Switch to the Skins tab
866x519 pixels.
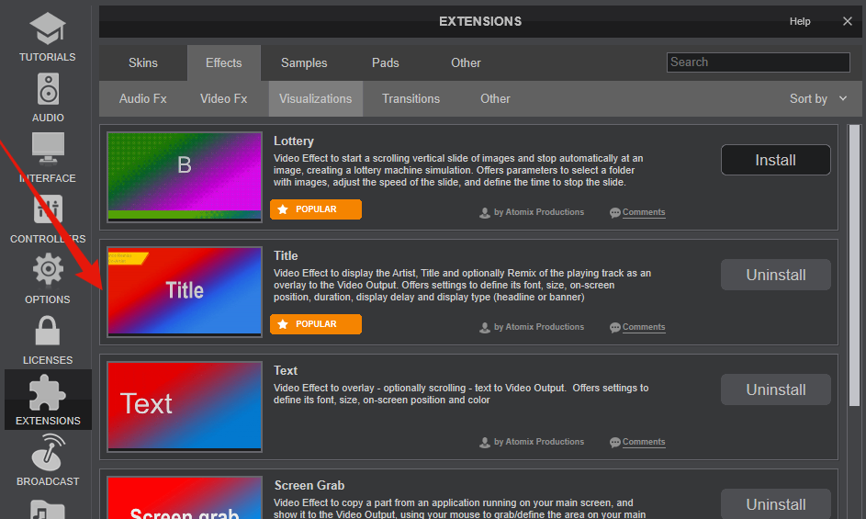(x=143, y=62)
